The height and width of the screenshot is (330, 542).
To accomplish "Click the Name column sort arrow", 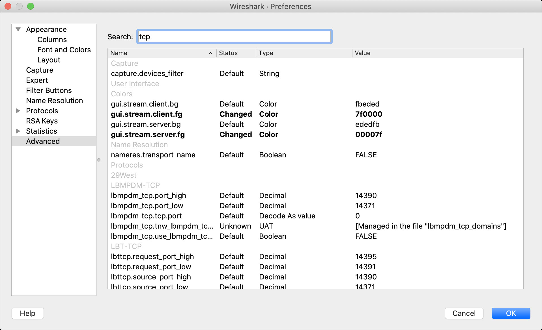I will click(x=210, y=53).
